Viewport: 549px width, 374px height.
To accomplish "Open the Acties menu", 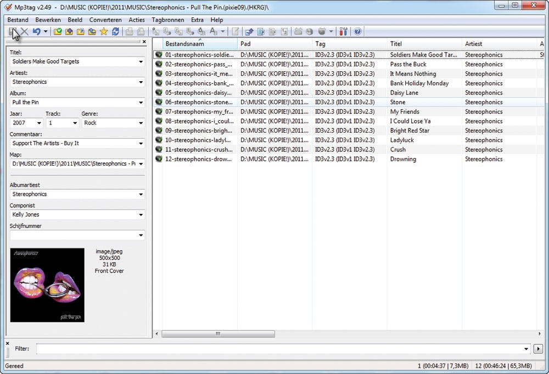I will (137, 20).
